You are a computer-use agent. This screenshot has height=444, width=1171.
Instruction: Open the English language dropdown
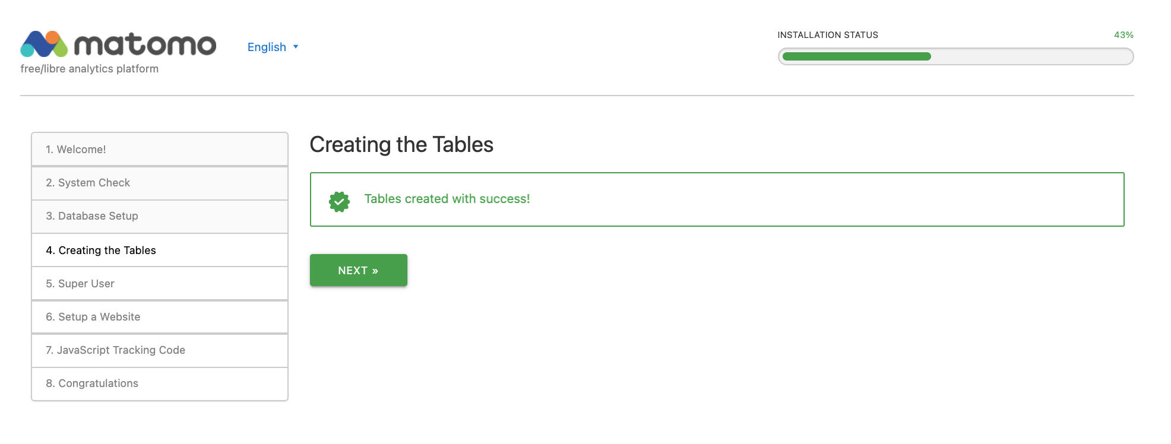pos(267,47)
